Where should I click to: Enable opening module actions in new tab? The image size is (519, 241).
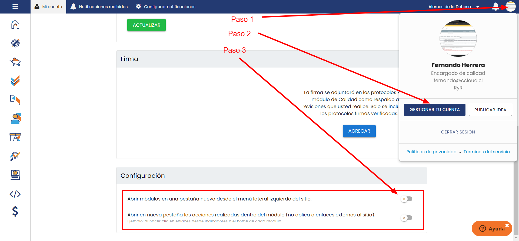tap(407, 218)
